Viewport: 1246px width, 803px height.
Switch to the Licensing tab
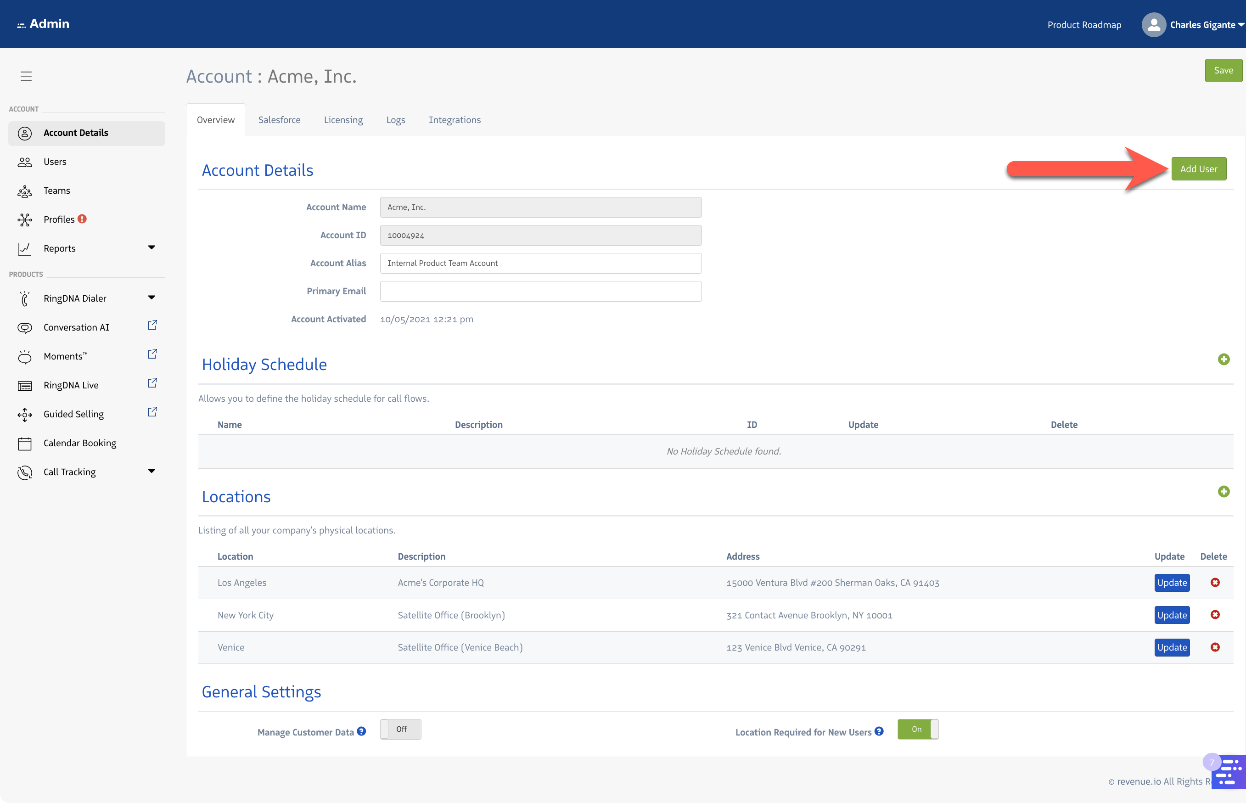pos(343,120)
